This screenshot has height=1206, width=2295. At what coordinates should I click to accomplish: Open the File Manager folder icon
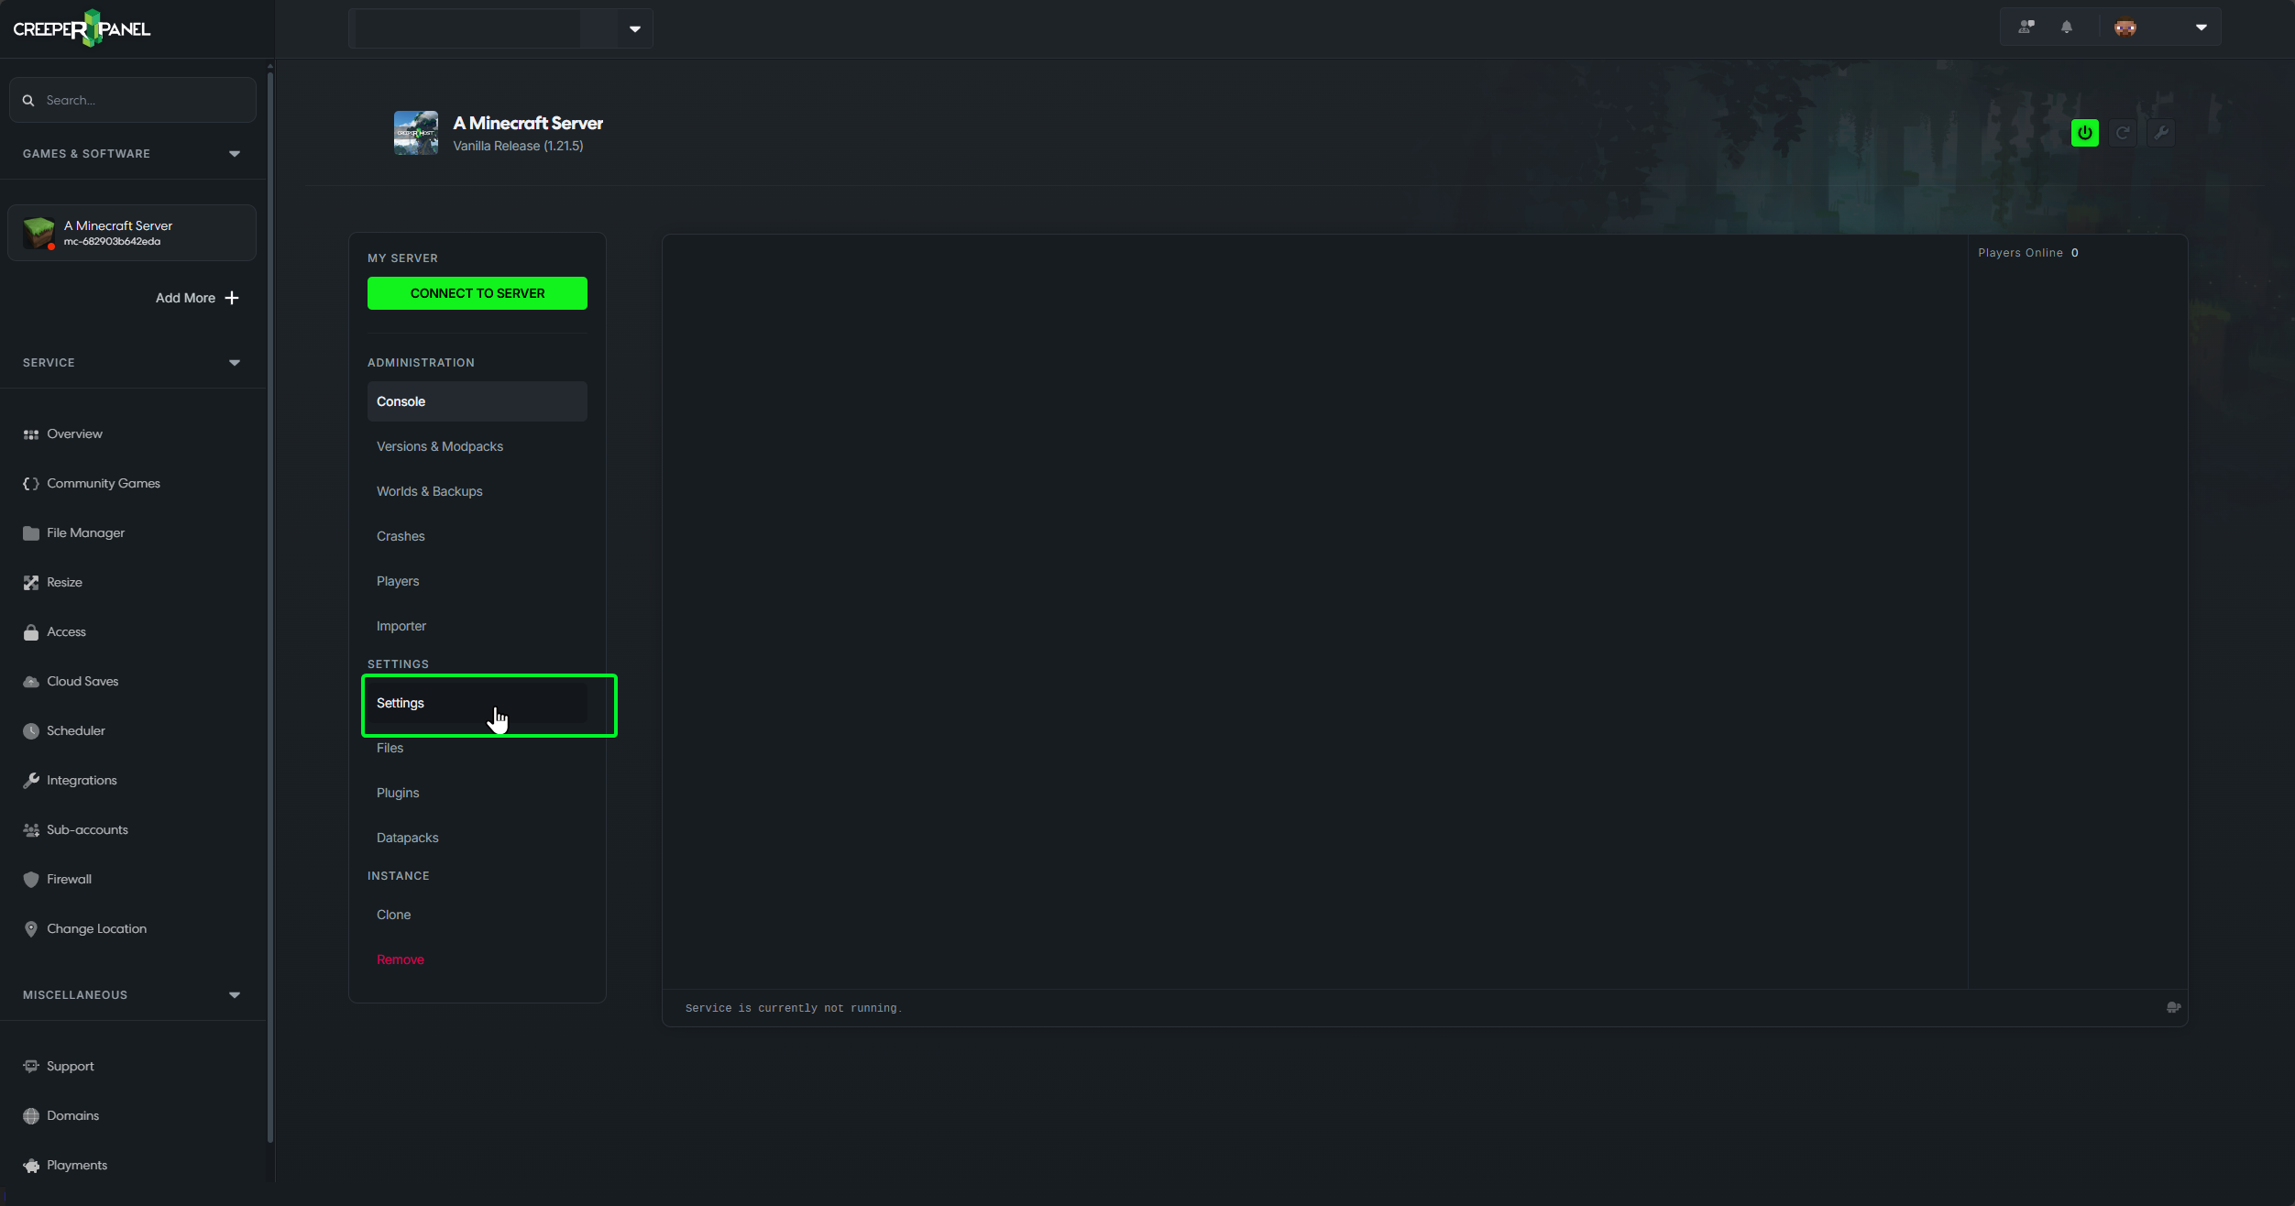[30, 532]
